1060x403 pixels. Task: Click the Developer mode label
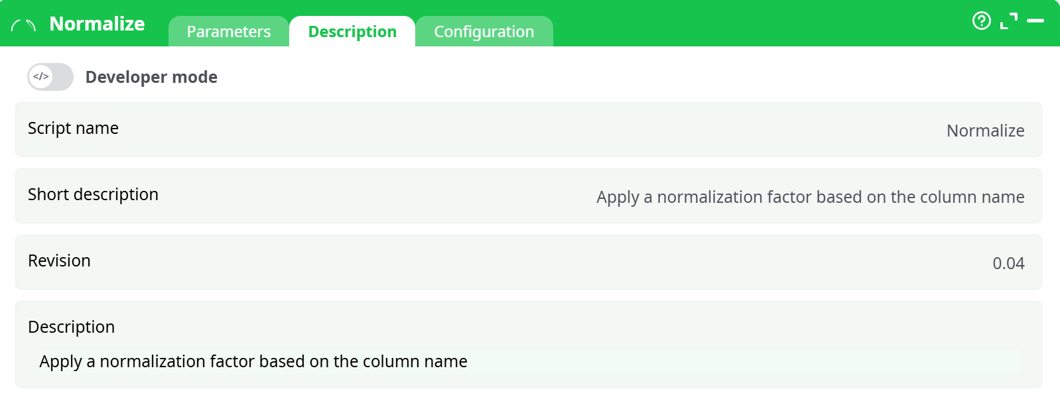tap(151, 77)
